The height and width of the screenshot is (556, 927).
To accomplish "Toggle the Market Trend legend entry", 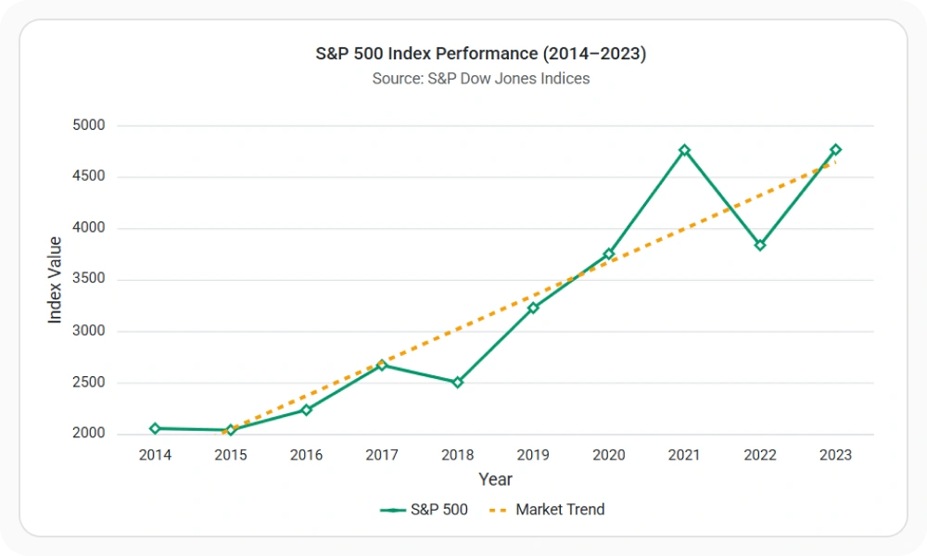I will tap(547, 510).
